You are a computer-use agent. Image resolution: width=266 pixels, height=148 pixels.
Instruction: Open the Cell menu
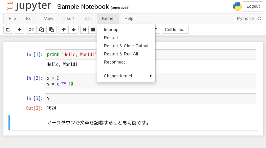point(88,19)
